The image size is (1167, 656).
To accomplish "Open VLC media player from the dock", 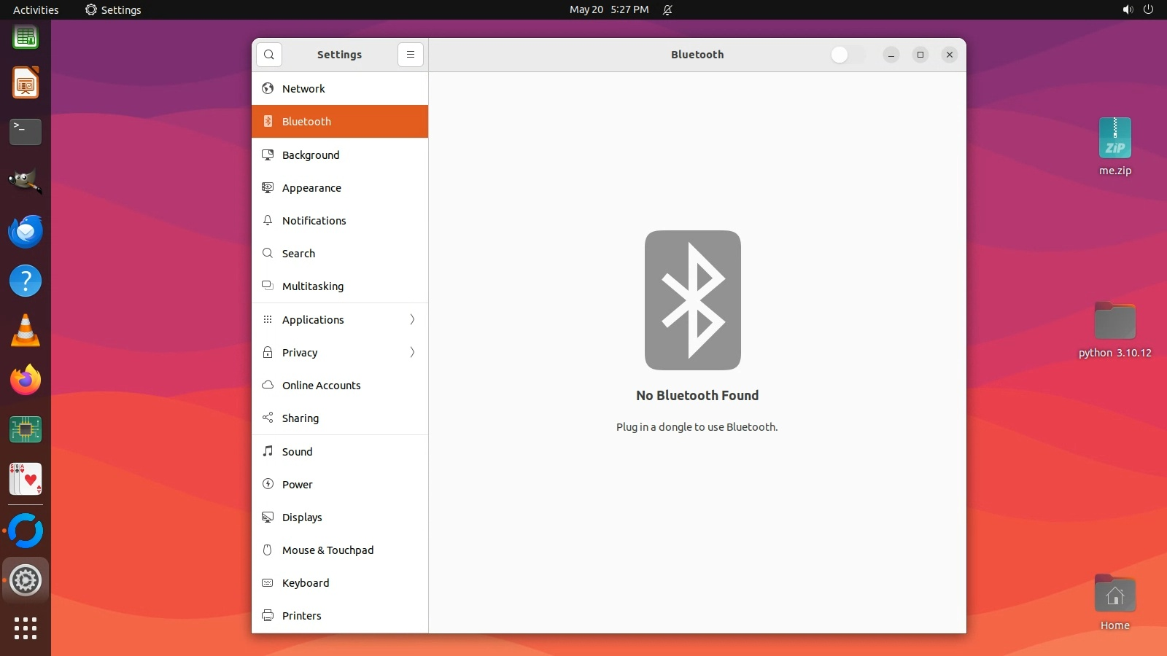I will coord(26,331).
